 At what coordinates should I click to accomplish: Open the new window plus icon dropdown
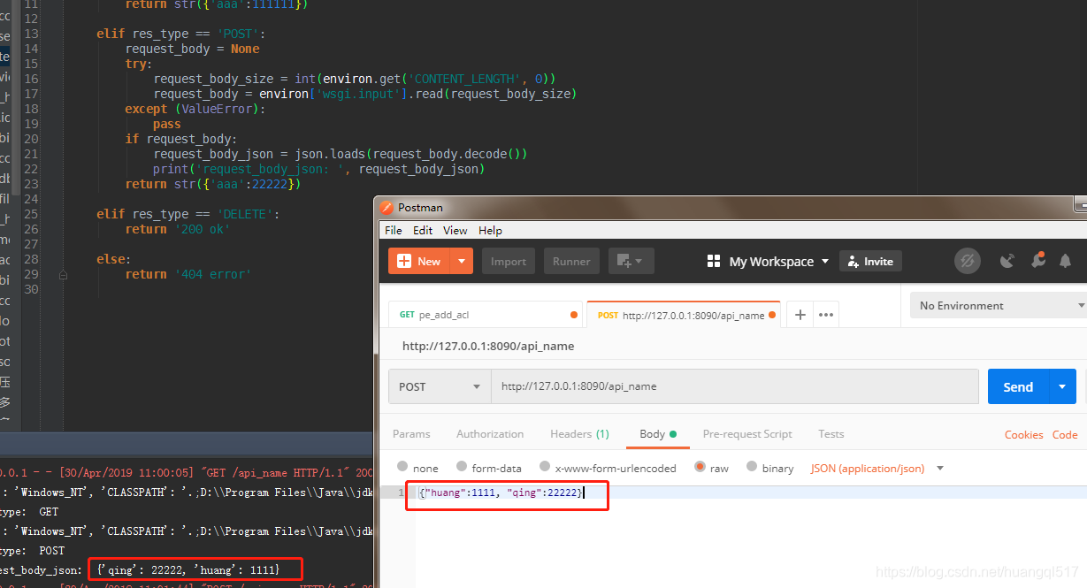click(x=632, y=261)
